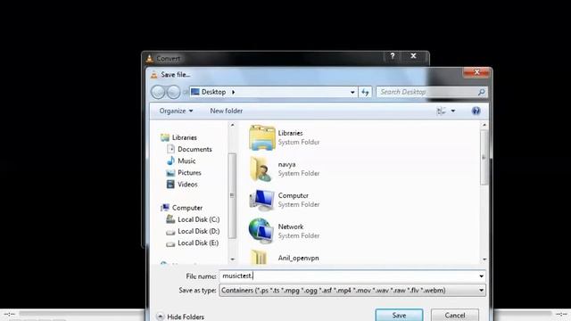Select the Network globe icon
571x321 pixels.
(261, 231)
